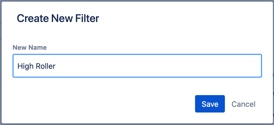Place cursor after the "High Roller" text

click(56, 66)
